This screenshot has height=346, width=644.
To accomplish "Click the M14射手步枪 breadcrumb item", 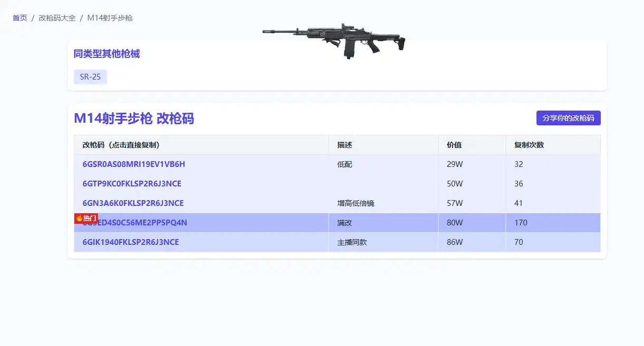I will pos(110,18).
